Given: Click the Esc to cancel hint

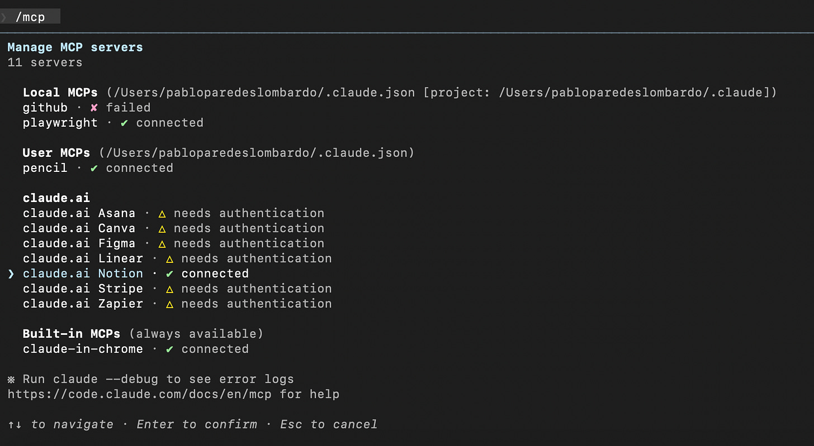Looking at the screenshot, I should [x=329, y=424].
